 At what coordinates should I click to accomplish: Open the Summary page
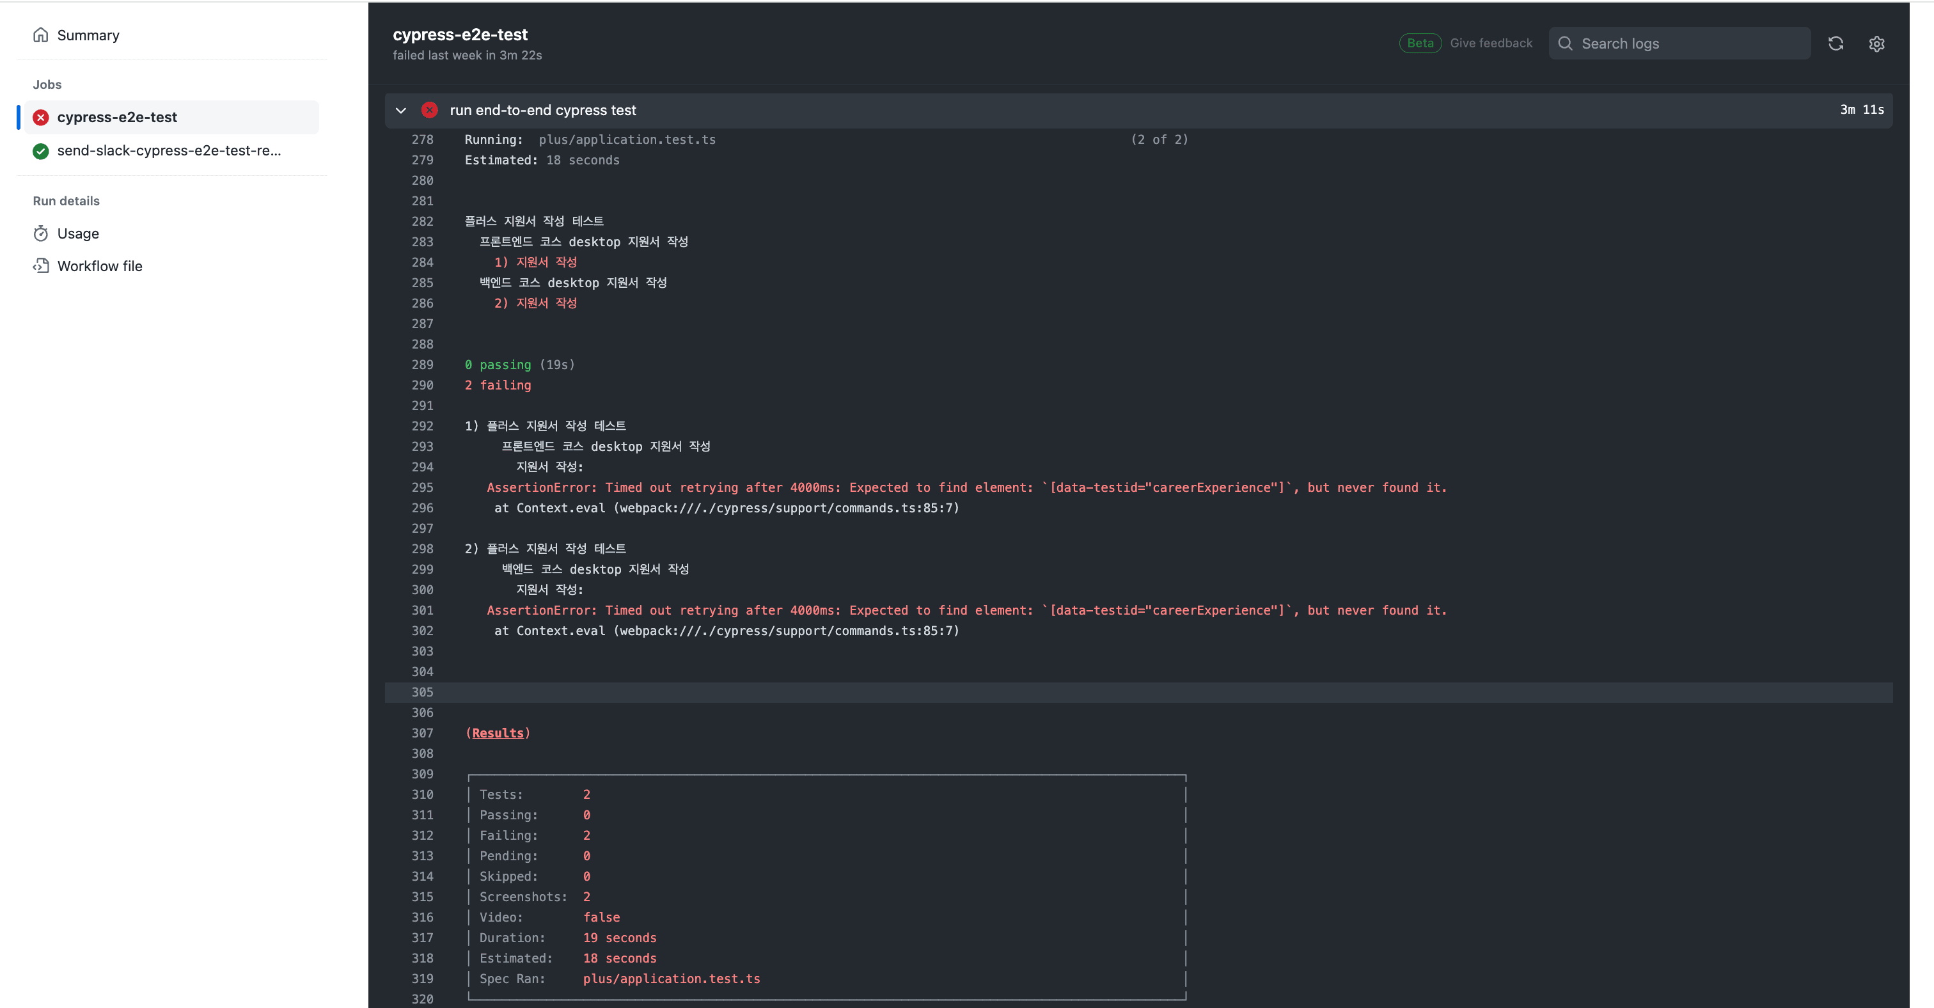pos(88,35)
